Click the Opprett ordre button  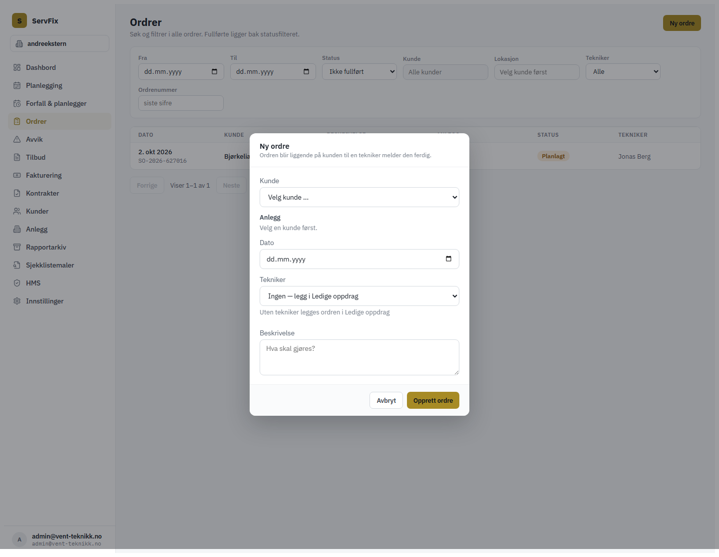[x=433, y=400]
